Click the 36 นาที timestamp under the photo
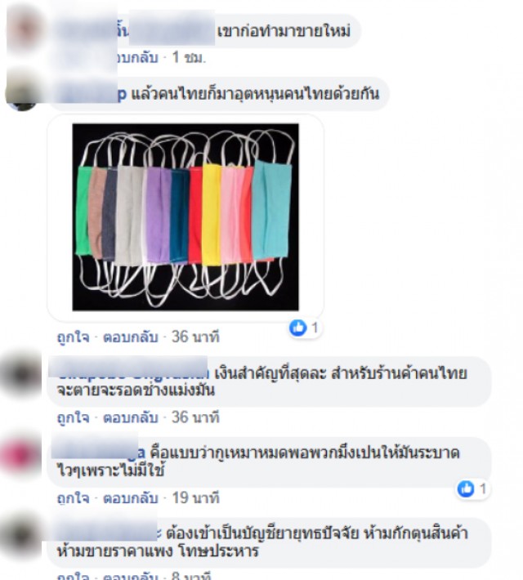This screenshot has width=523, height=580. (195, 337)
